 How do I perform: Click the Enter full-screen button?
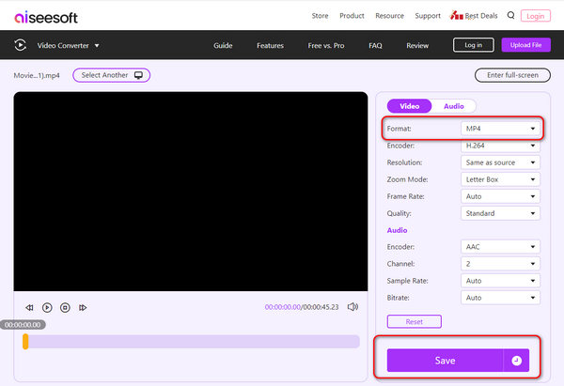point(512,75)
